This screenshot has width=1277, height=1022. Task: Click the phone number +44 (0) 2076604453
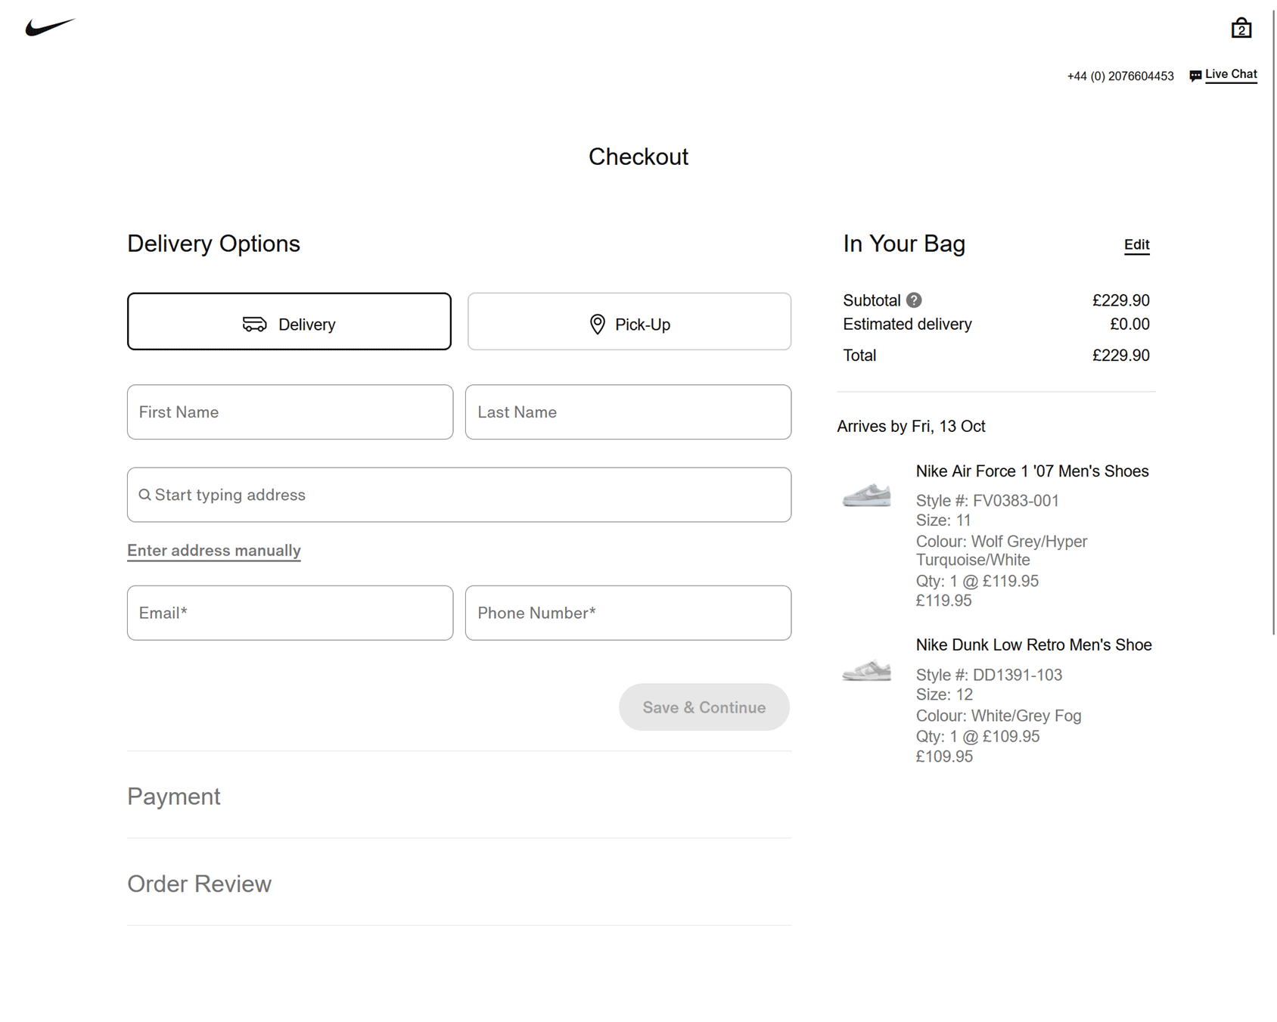coord(1120,76)
